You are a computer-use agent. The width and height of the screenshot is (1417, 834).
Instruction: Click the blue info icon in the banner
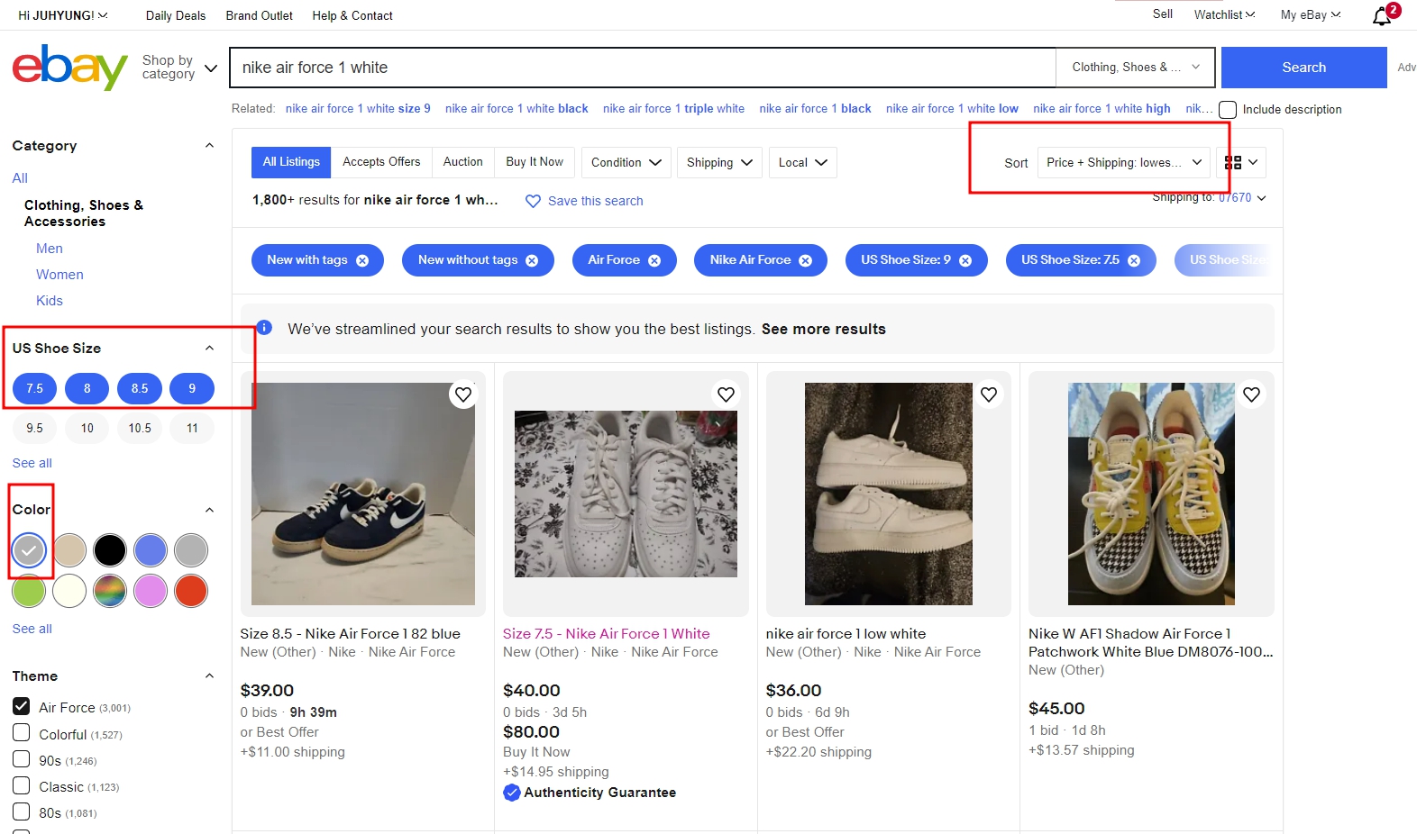click(x=264, y=327)
